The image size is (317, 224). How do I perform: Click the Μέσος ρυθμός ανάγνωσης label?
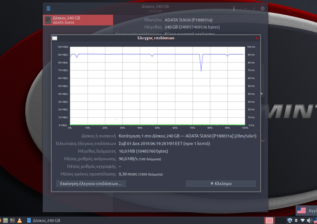click(x=90, y=159)
